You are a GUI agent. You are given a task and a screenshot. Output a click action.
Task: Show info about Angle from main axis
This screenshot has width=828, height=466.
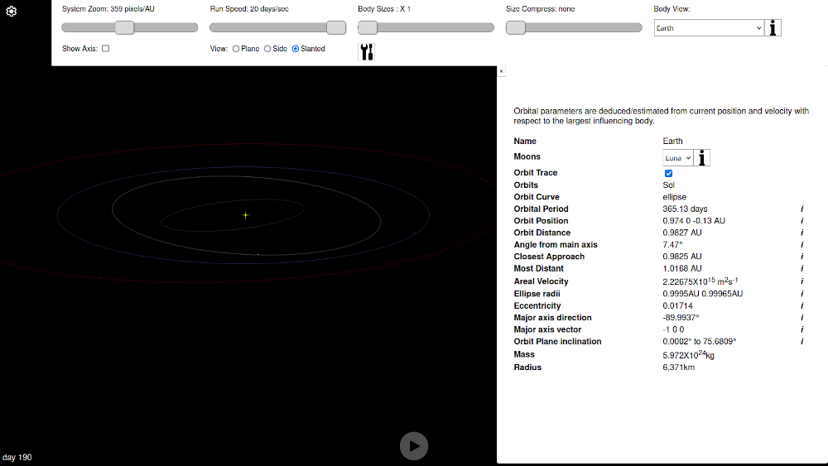pos(802,245)
